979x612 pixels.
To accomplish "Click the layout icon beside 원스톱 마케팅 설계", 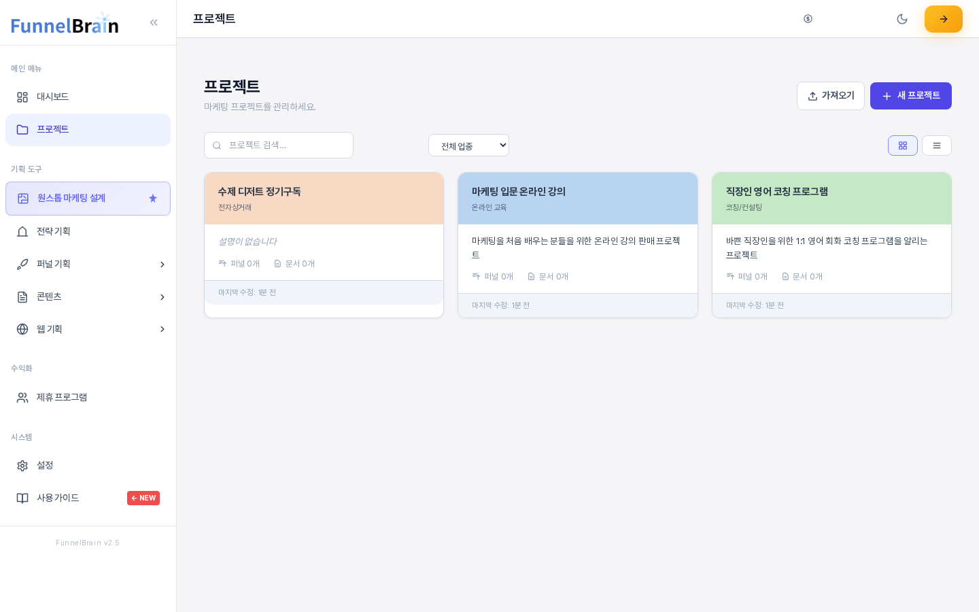I will pyautogui.click(x=23, y=199).
